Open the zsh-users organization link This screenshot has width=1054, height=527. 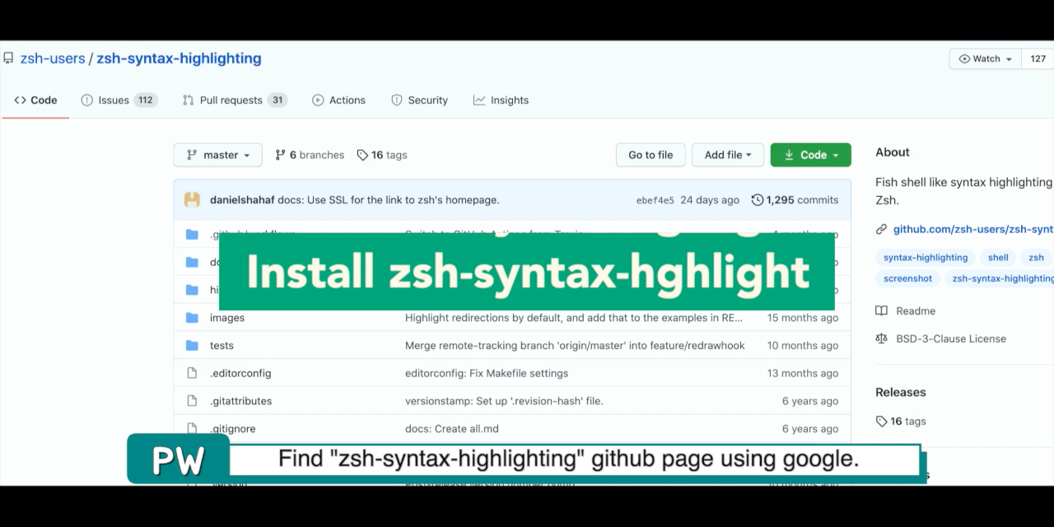[x=53, y=58]
